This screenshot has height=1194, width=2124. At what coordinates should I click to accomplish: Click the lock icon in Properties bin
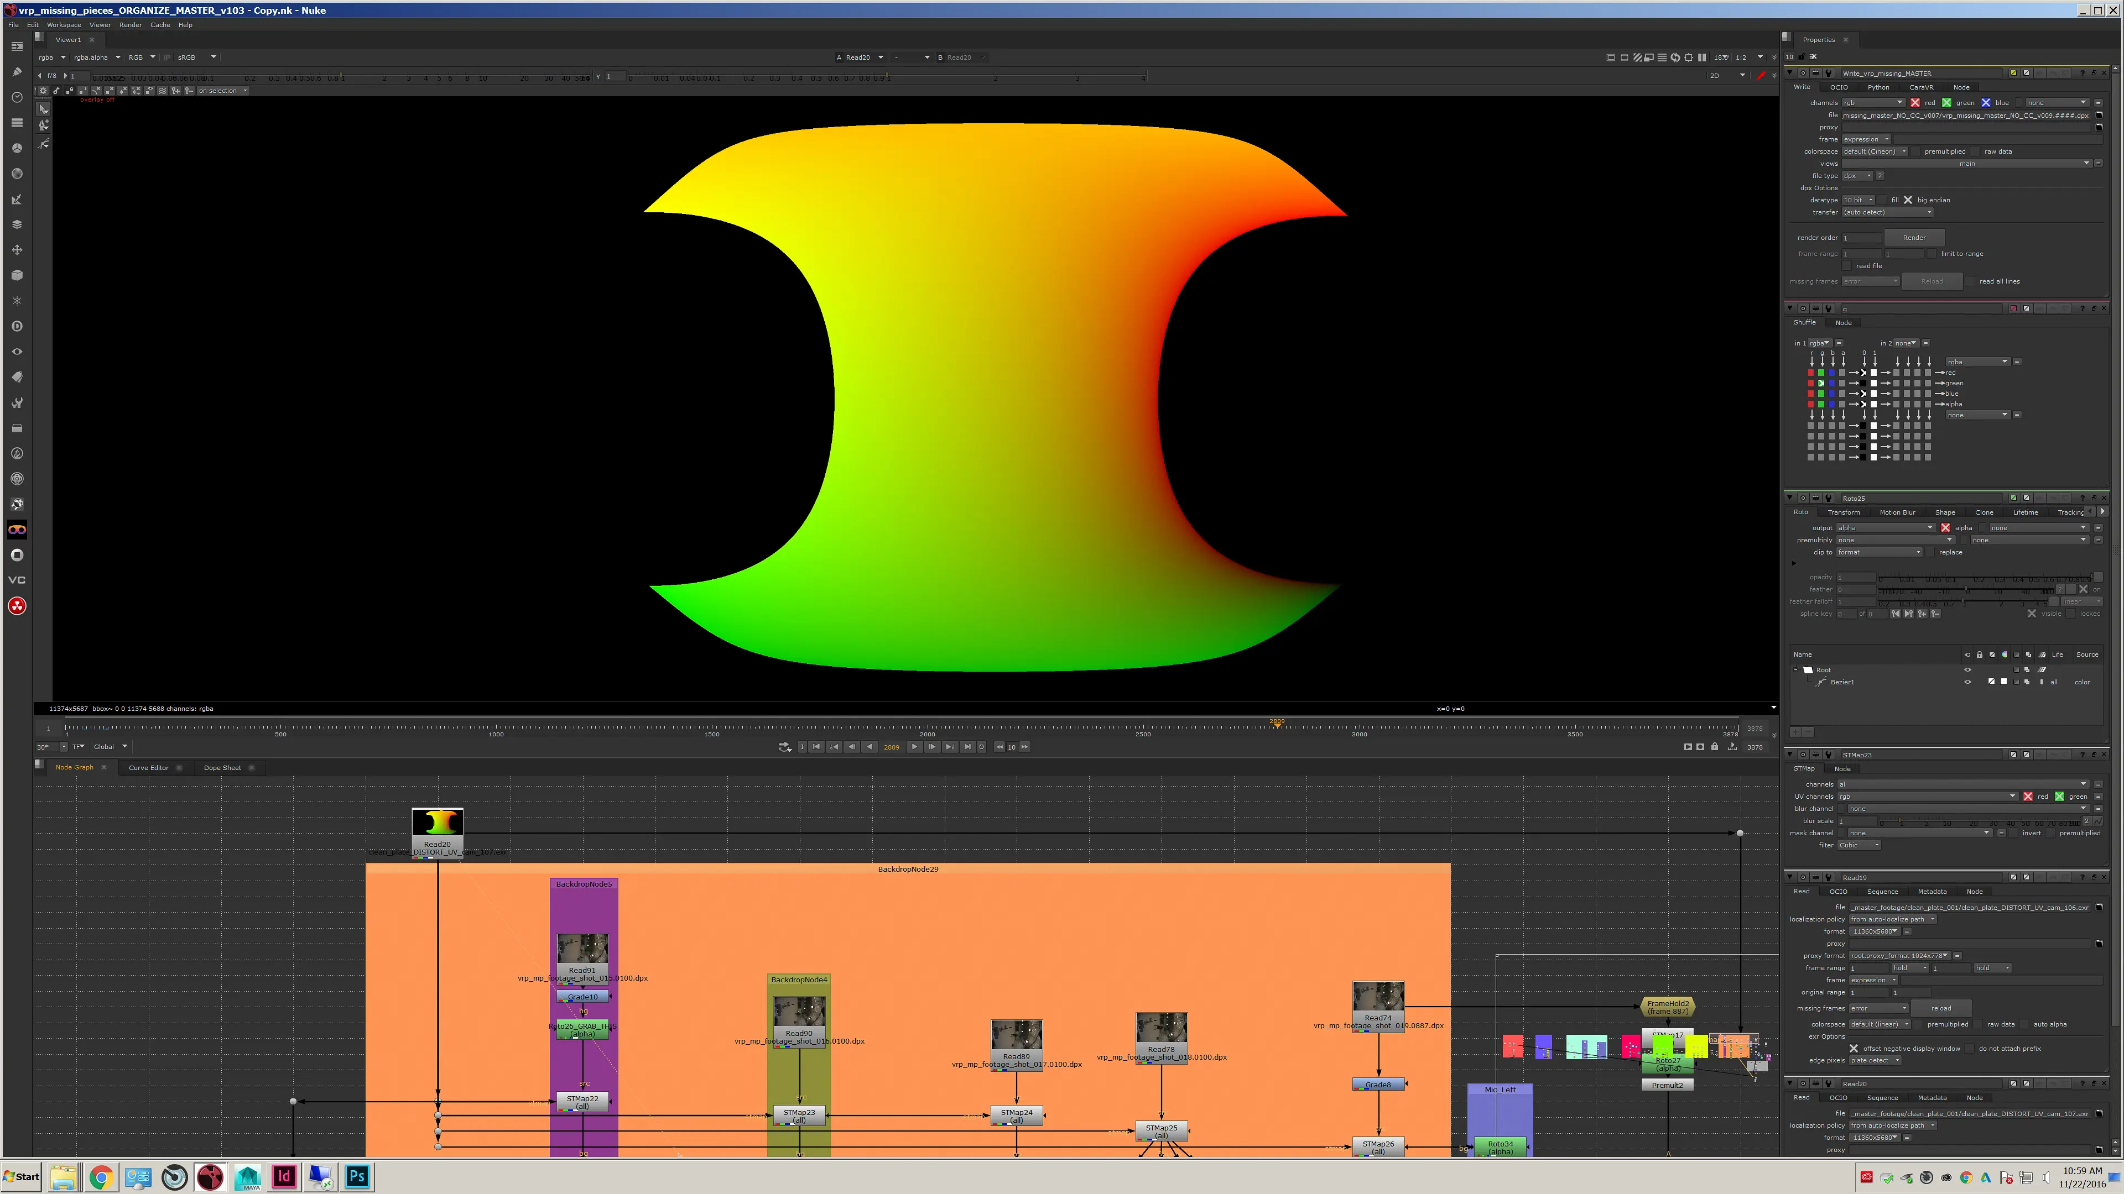click(1802, 57)
